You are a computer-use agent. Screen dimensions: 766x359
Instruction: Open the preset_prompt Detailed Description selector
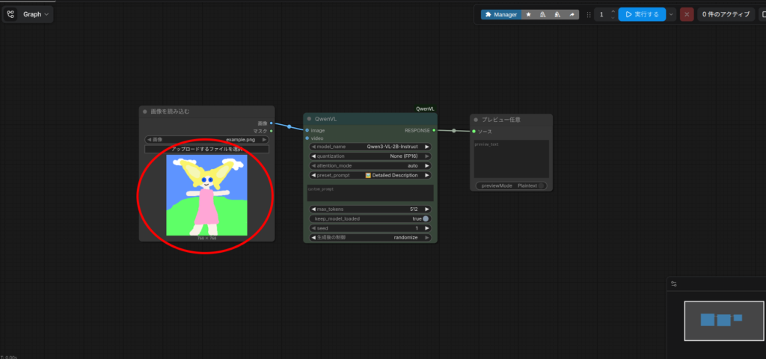click(370, 175)
